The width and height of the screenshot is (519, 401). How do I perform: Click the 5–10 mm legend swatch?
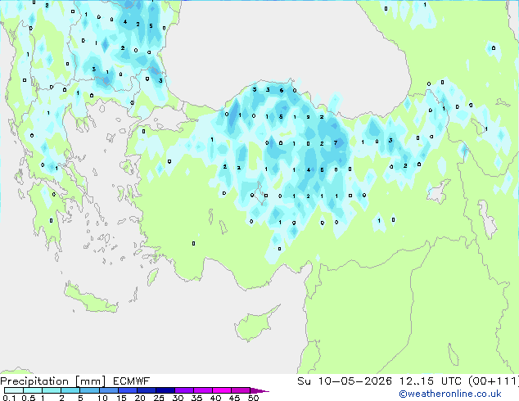89,390
